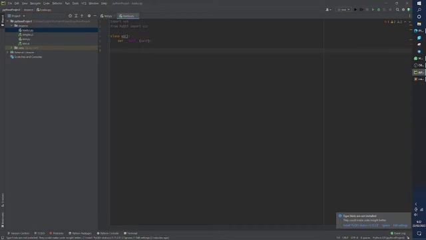Click previous highlighted error arrow

[x=405, y=22]
